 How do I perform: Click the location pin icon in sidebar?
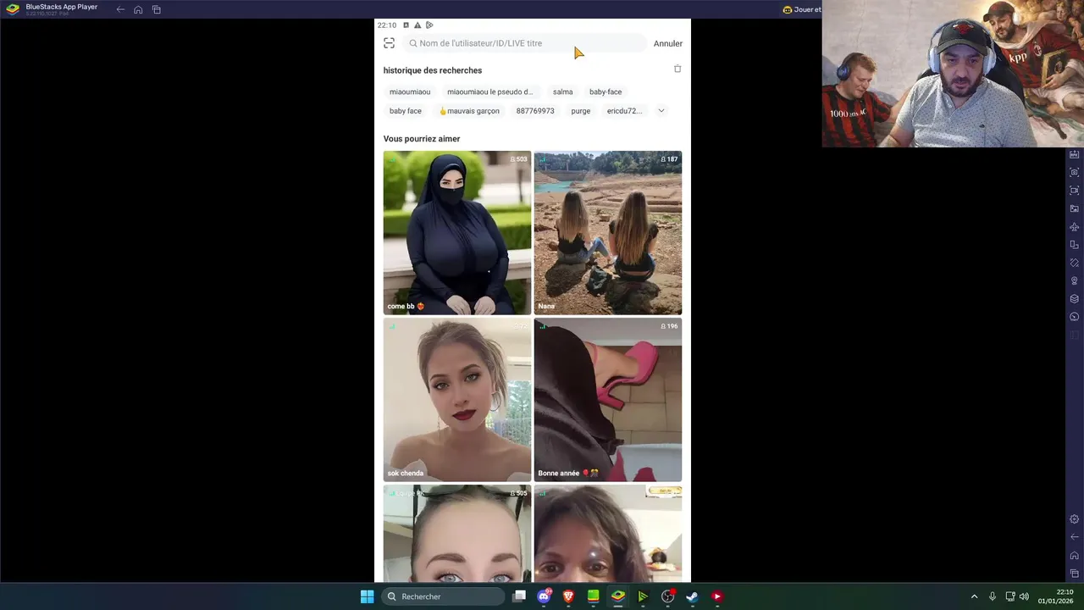(x=1075, y=280)
